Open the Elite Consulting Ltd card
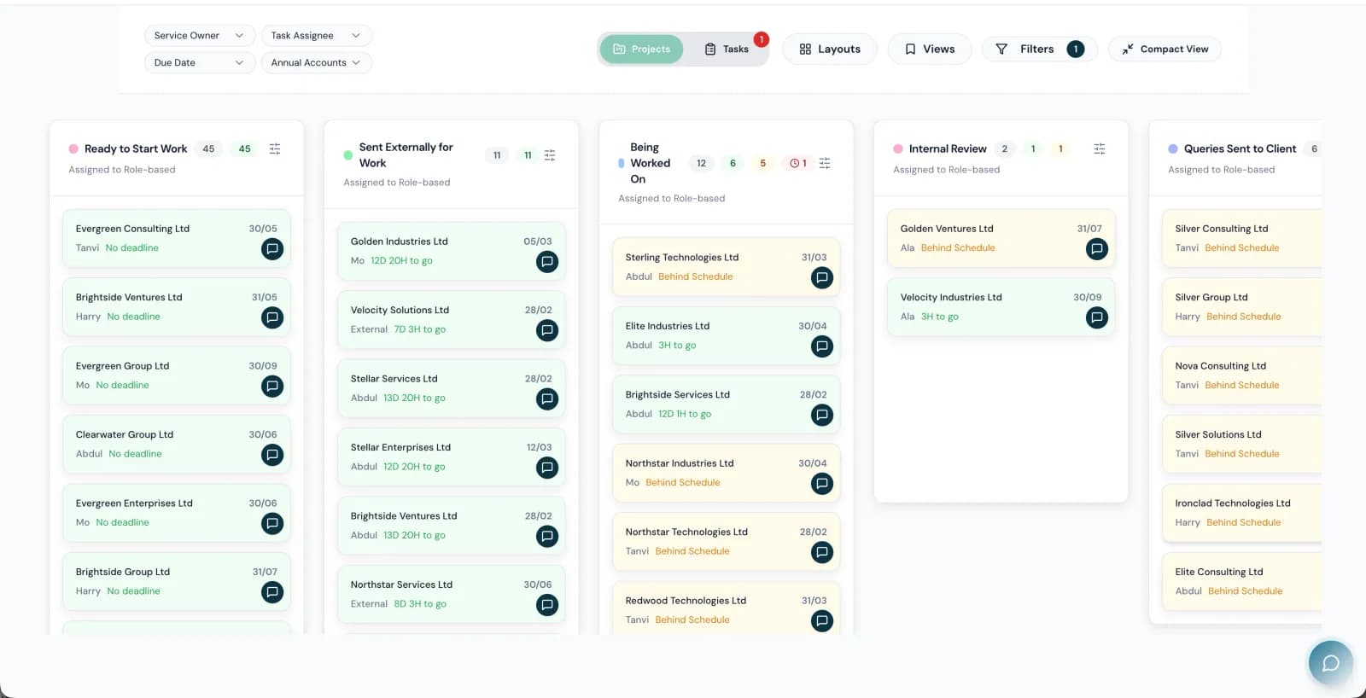Image resolution: width=1366 pixels, height=698 pixels. [x=1241, y=582]
